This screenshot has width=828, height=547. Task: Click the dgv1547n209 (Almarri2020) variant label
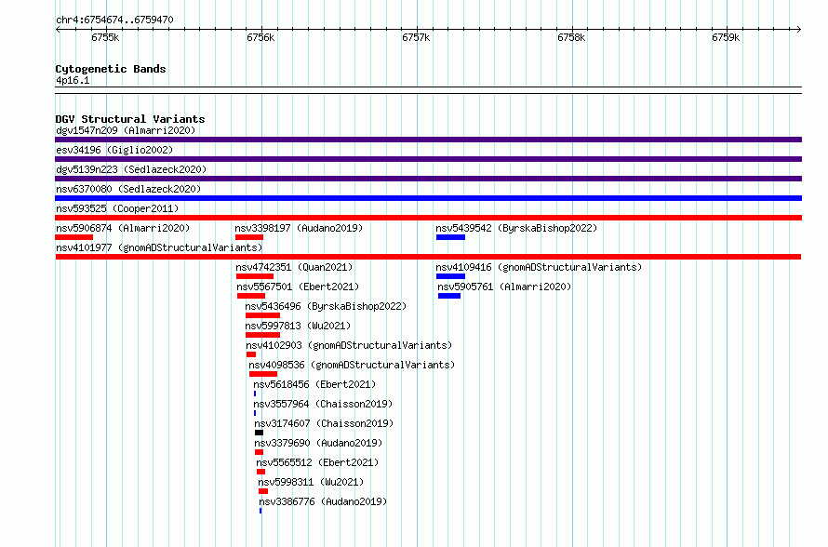click(x=126, y=130)
